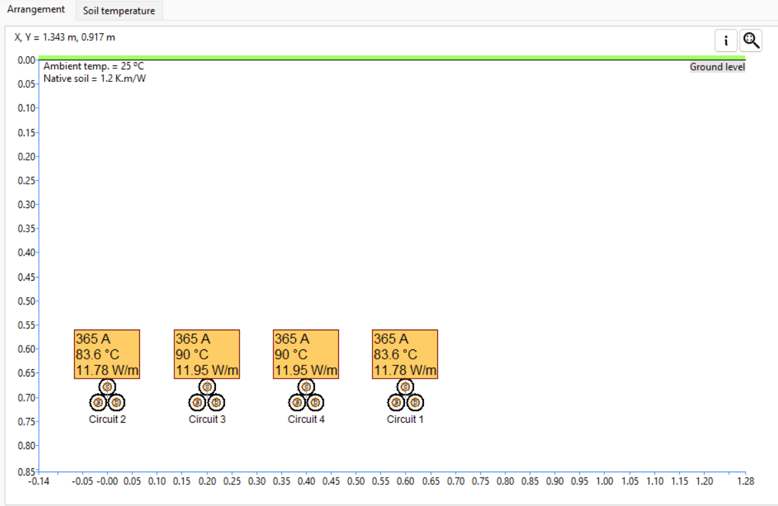Select phase b cable of Circuit 1

(x=415, y=402)
